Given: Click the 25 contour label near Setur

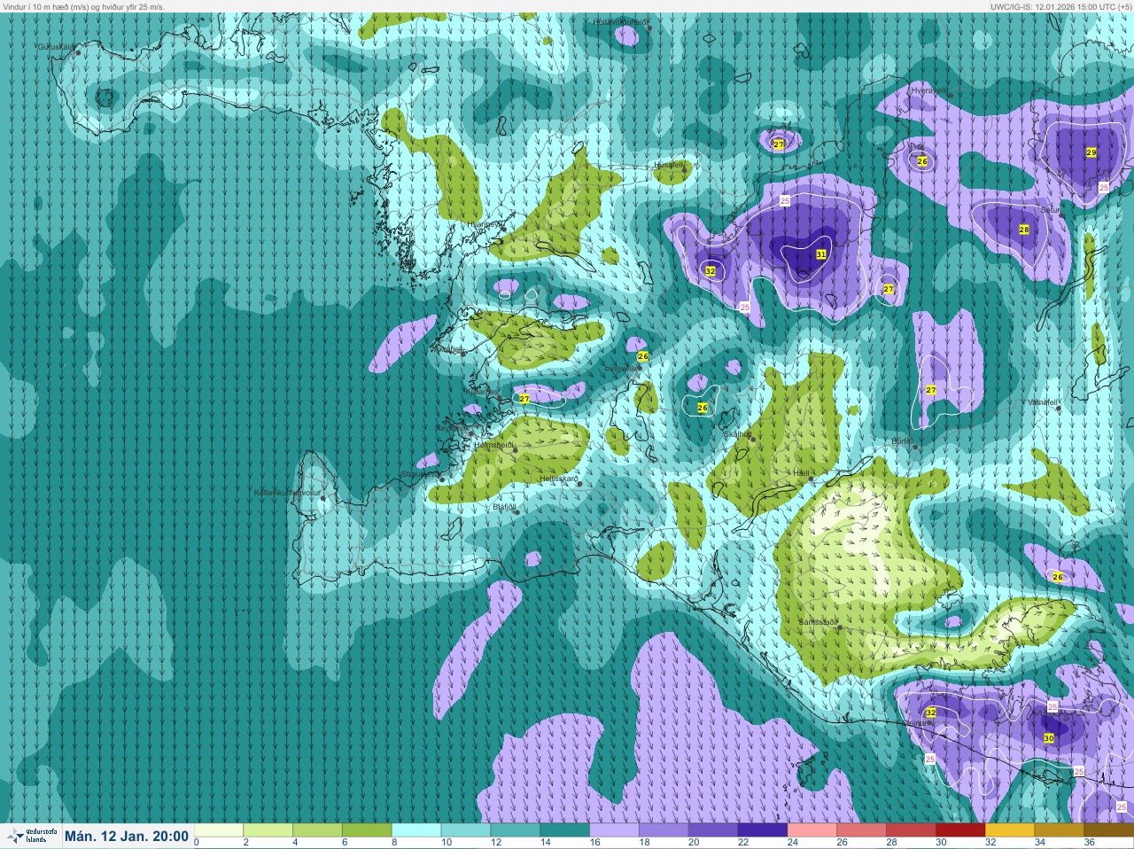Looking at the screenshot, I should pyautogui.click(x=1104, y=187).
